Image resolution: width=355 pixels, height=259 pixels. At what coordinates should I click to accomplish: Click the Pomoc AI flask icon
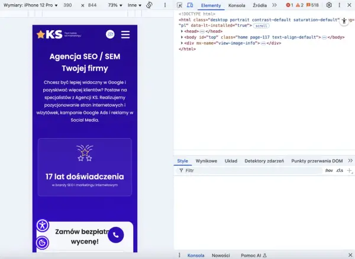click(264, 255)
